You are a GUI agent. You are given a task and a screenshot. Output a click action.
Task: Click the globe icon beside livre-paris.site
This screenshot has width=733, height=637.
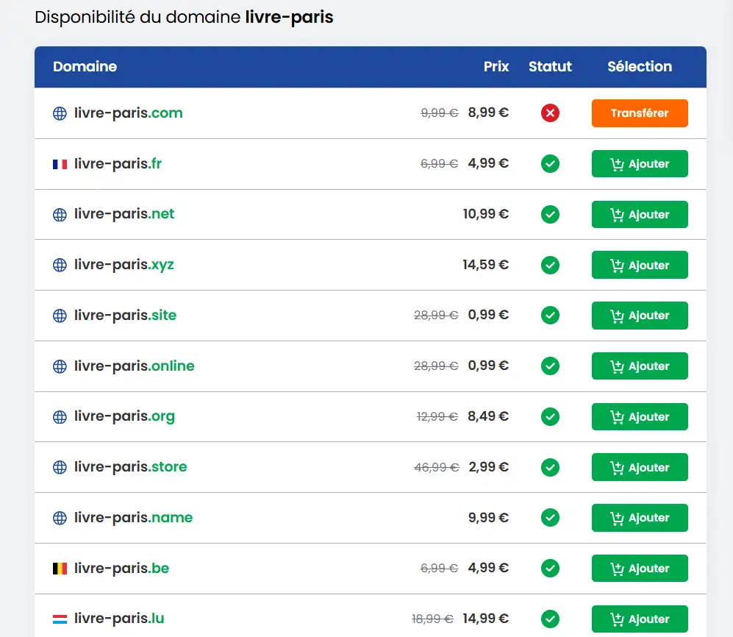[60, 316]
